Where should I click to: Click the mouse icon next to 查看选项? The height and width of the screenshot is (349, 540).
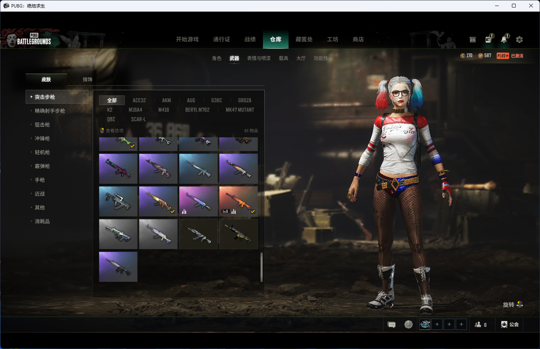click(102, 131)
